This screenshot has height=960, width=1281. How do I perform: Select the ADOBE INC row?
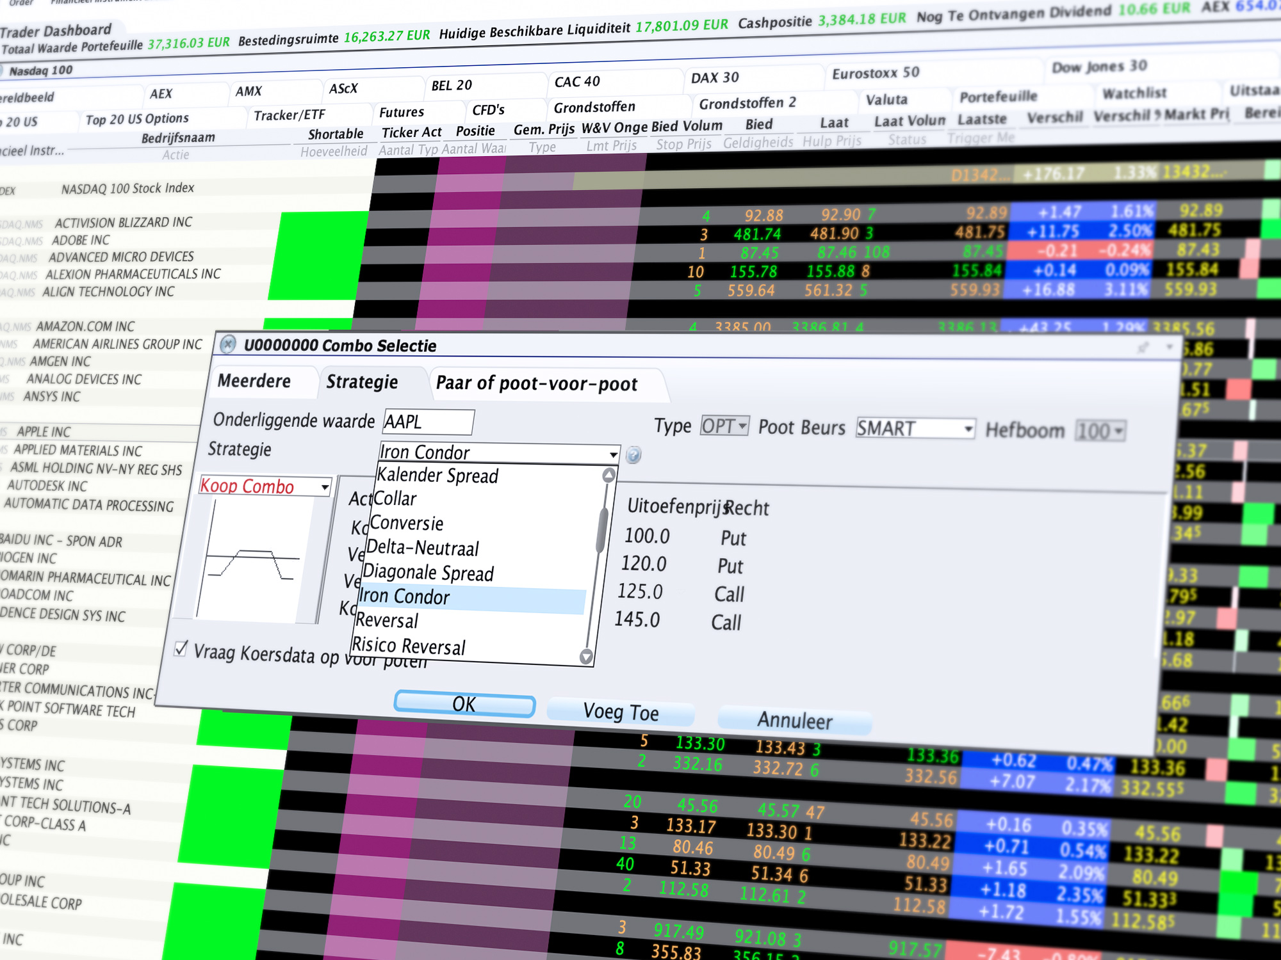click(x=80, y=240)
